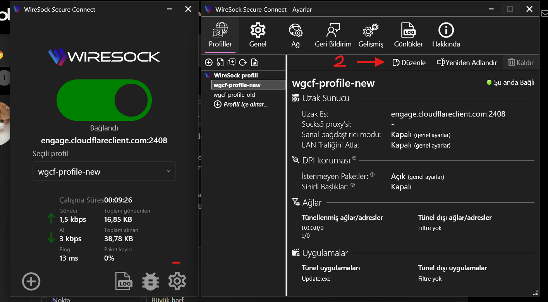Click Filtre yok under Tünel dışı ağlar/adresler

coord(430,228)
